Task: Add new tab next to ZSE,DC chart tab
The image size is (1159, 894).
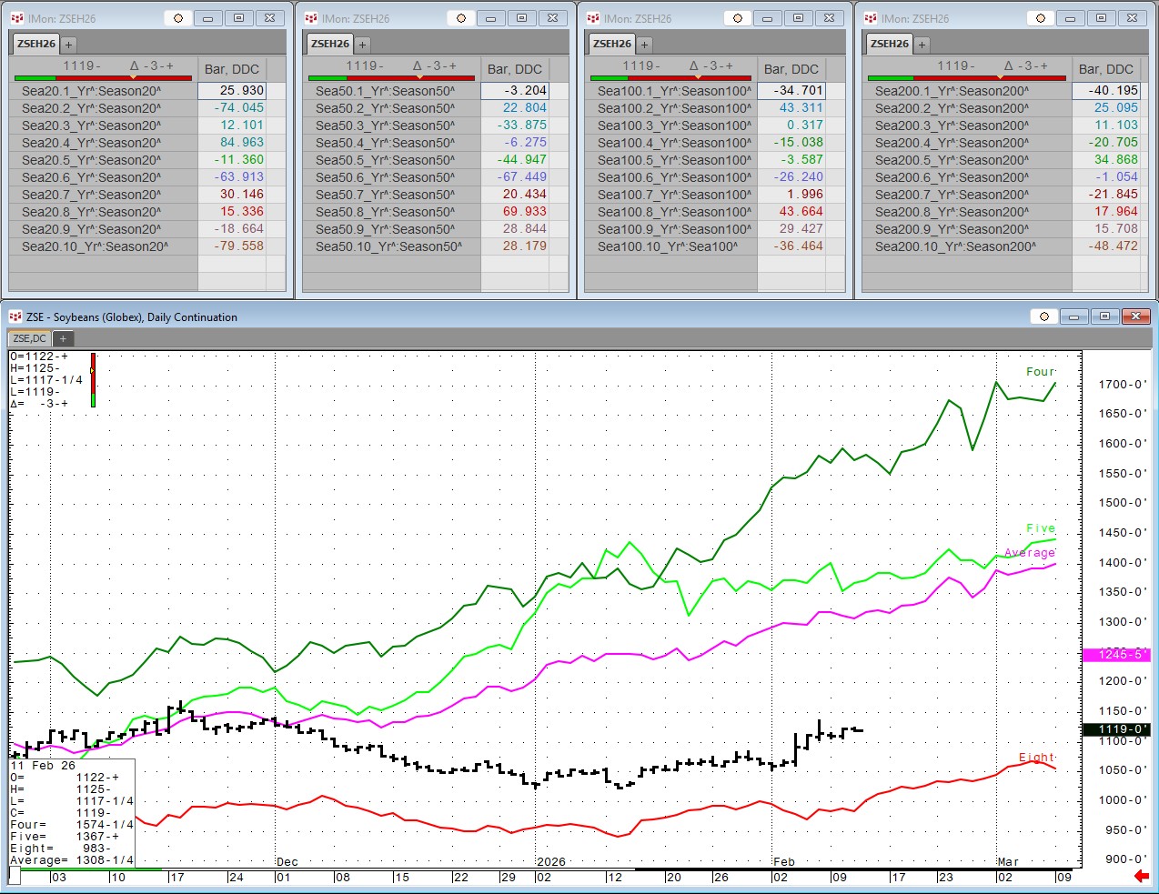Action: coord(63,338)
